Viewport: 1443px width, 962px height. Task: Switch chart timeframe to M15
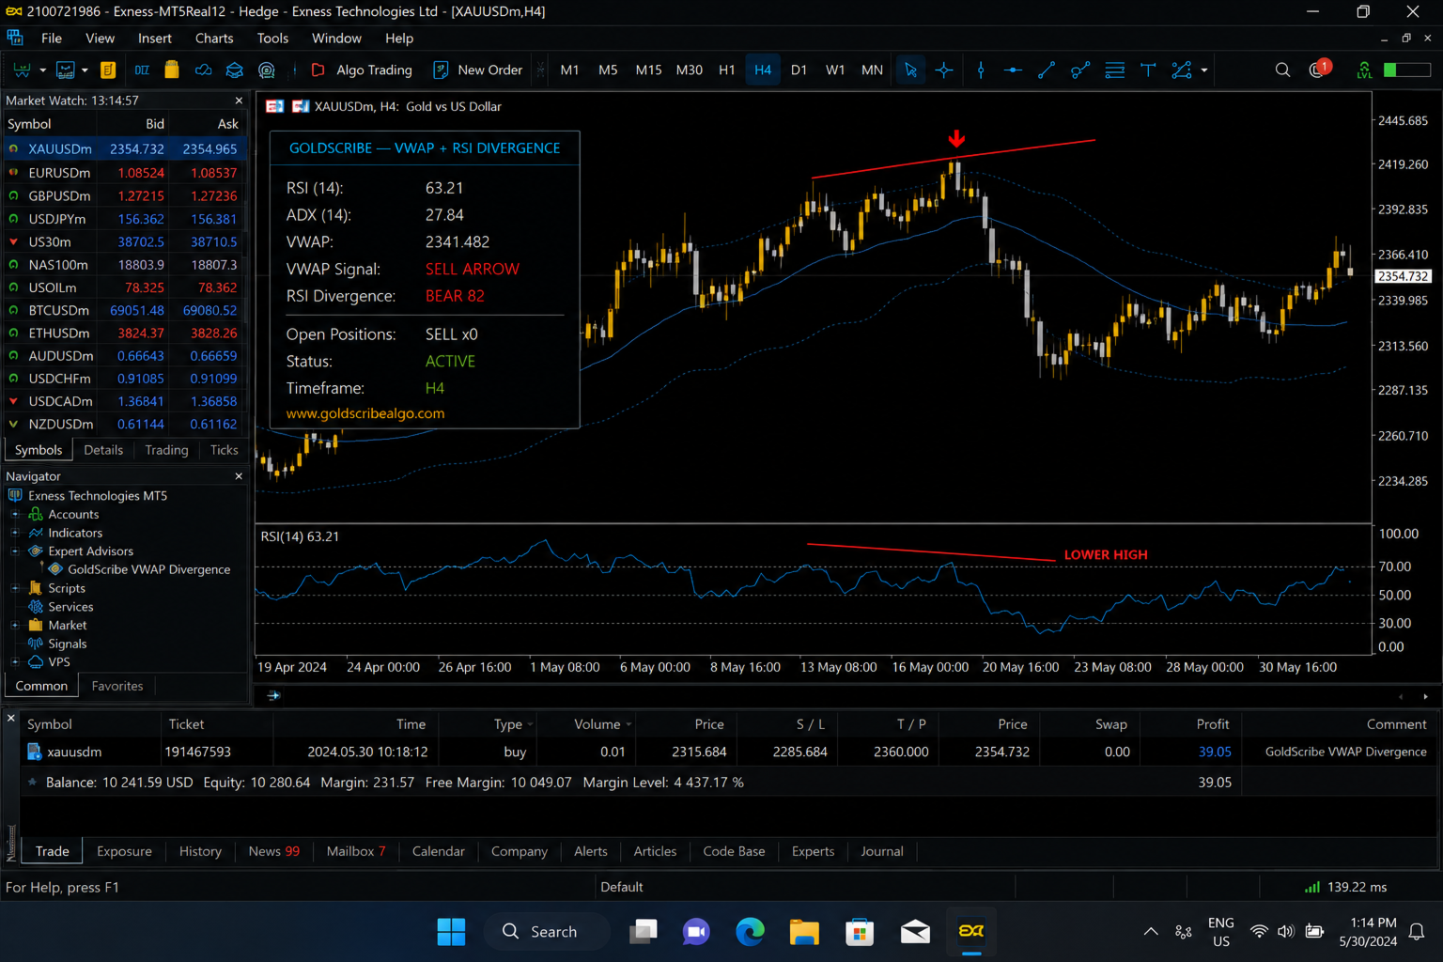[648, 70]
